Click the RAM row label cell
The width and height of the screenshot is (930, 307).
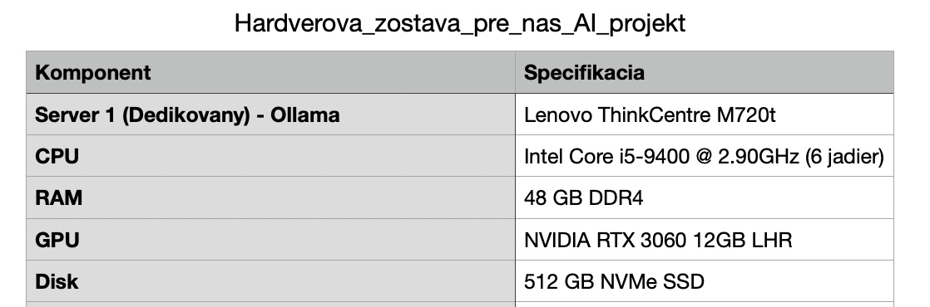pyautogui.click(x=270, y=197)
